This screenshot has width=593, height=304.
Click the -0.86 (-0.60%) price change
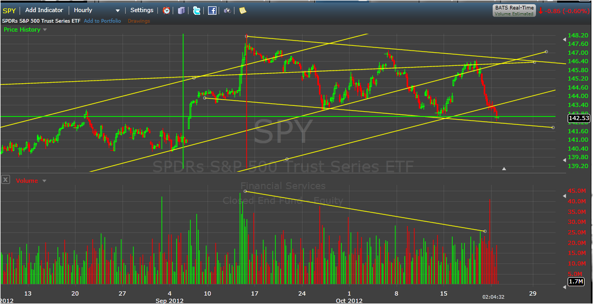pos(568,11)
